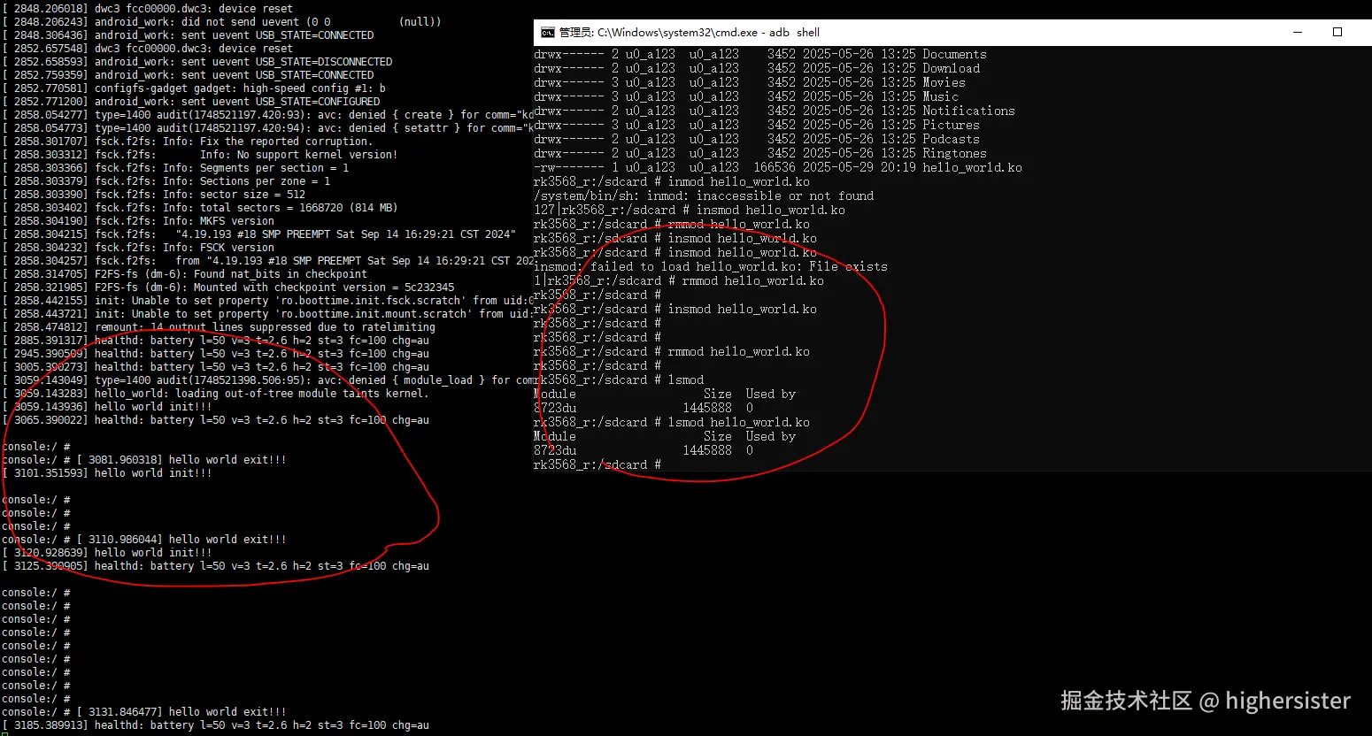Click 'total sectors = 1668720 (814 MB)' line
The width and height of the screenshot is (1372, 736).
(200, 207)
